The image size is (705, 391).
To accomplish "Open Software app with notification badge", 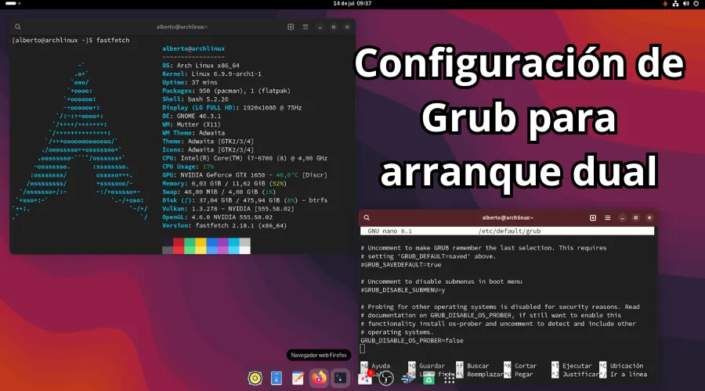I will [x=364, y=378].
